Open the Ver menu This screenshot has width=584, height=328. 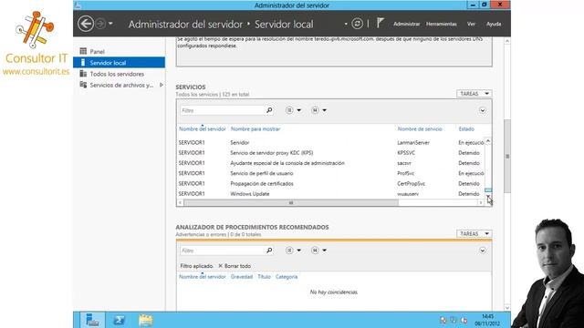[x=471, y=24]
